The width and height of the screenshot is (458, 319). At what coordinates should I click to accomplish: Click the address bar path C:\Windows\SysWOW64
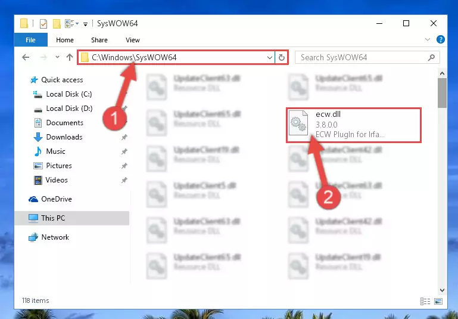pos(134,57)
